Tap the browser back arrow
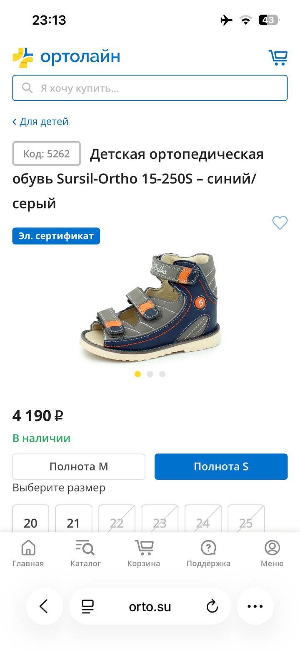The image size is (300, 651). pyautogui.click(x=44, y=606)
